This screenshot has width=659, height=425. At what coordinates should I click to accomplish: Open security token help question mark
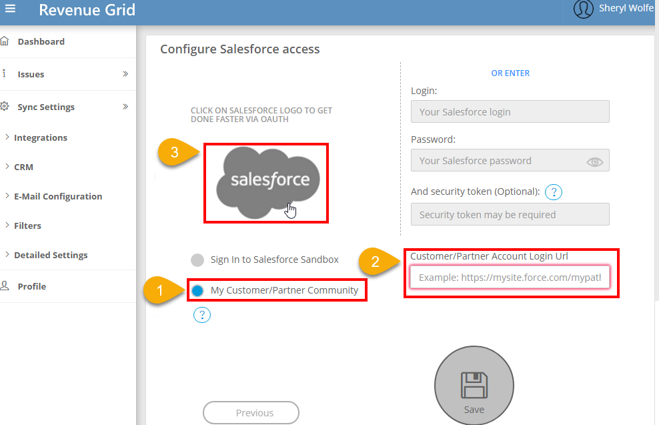click(x=554, y=192)
